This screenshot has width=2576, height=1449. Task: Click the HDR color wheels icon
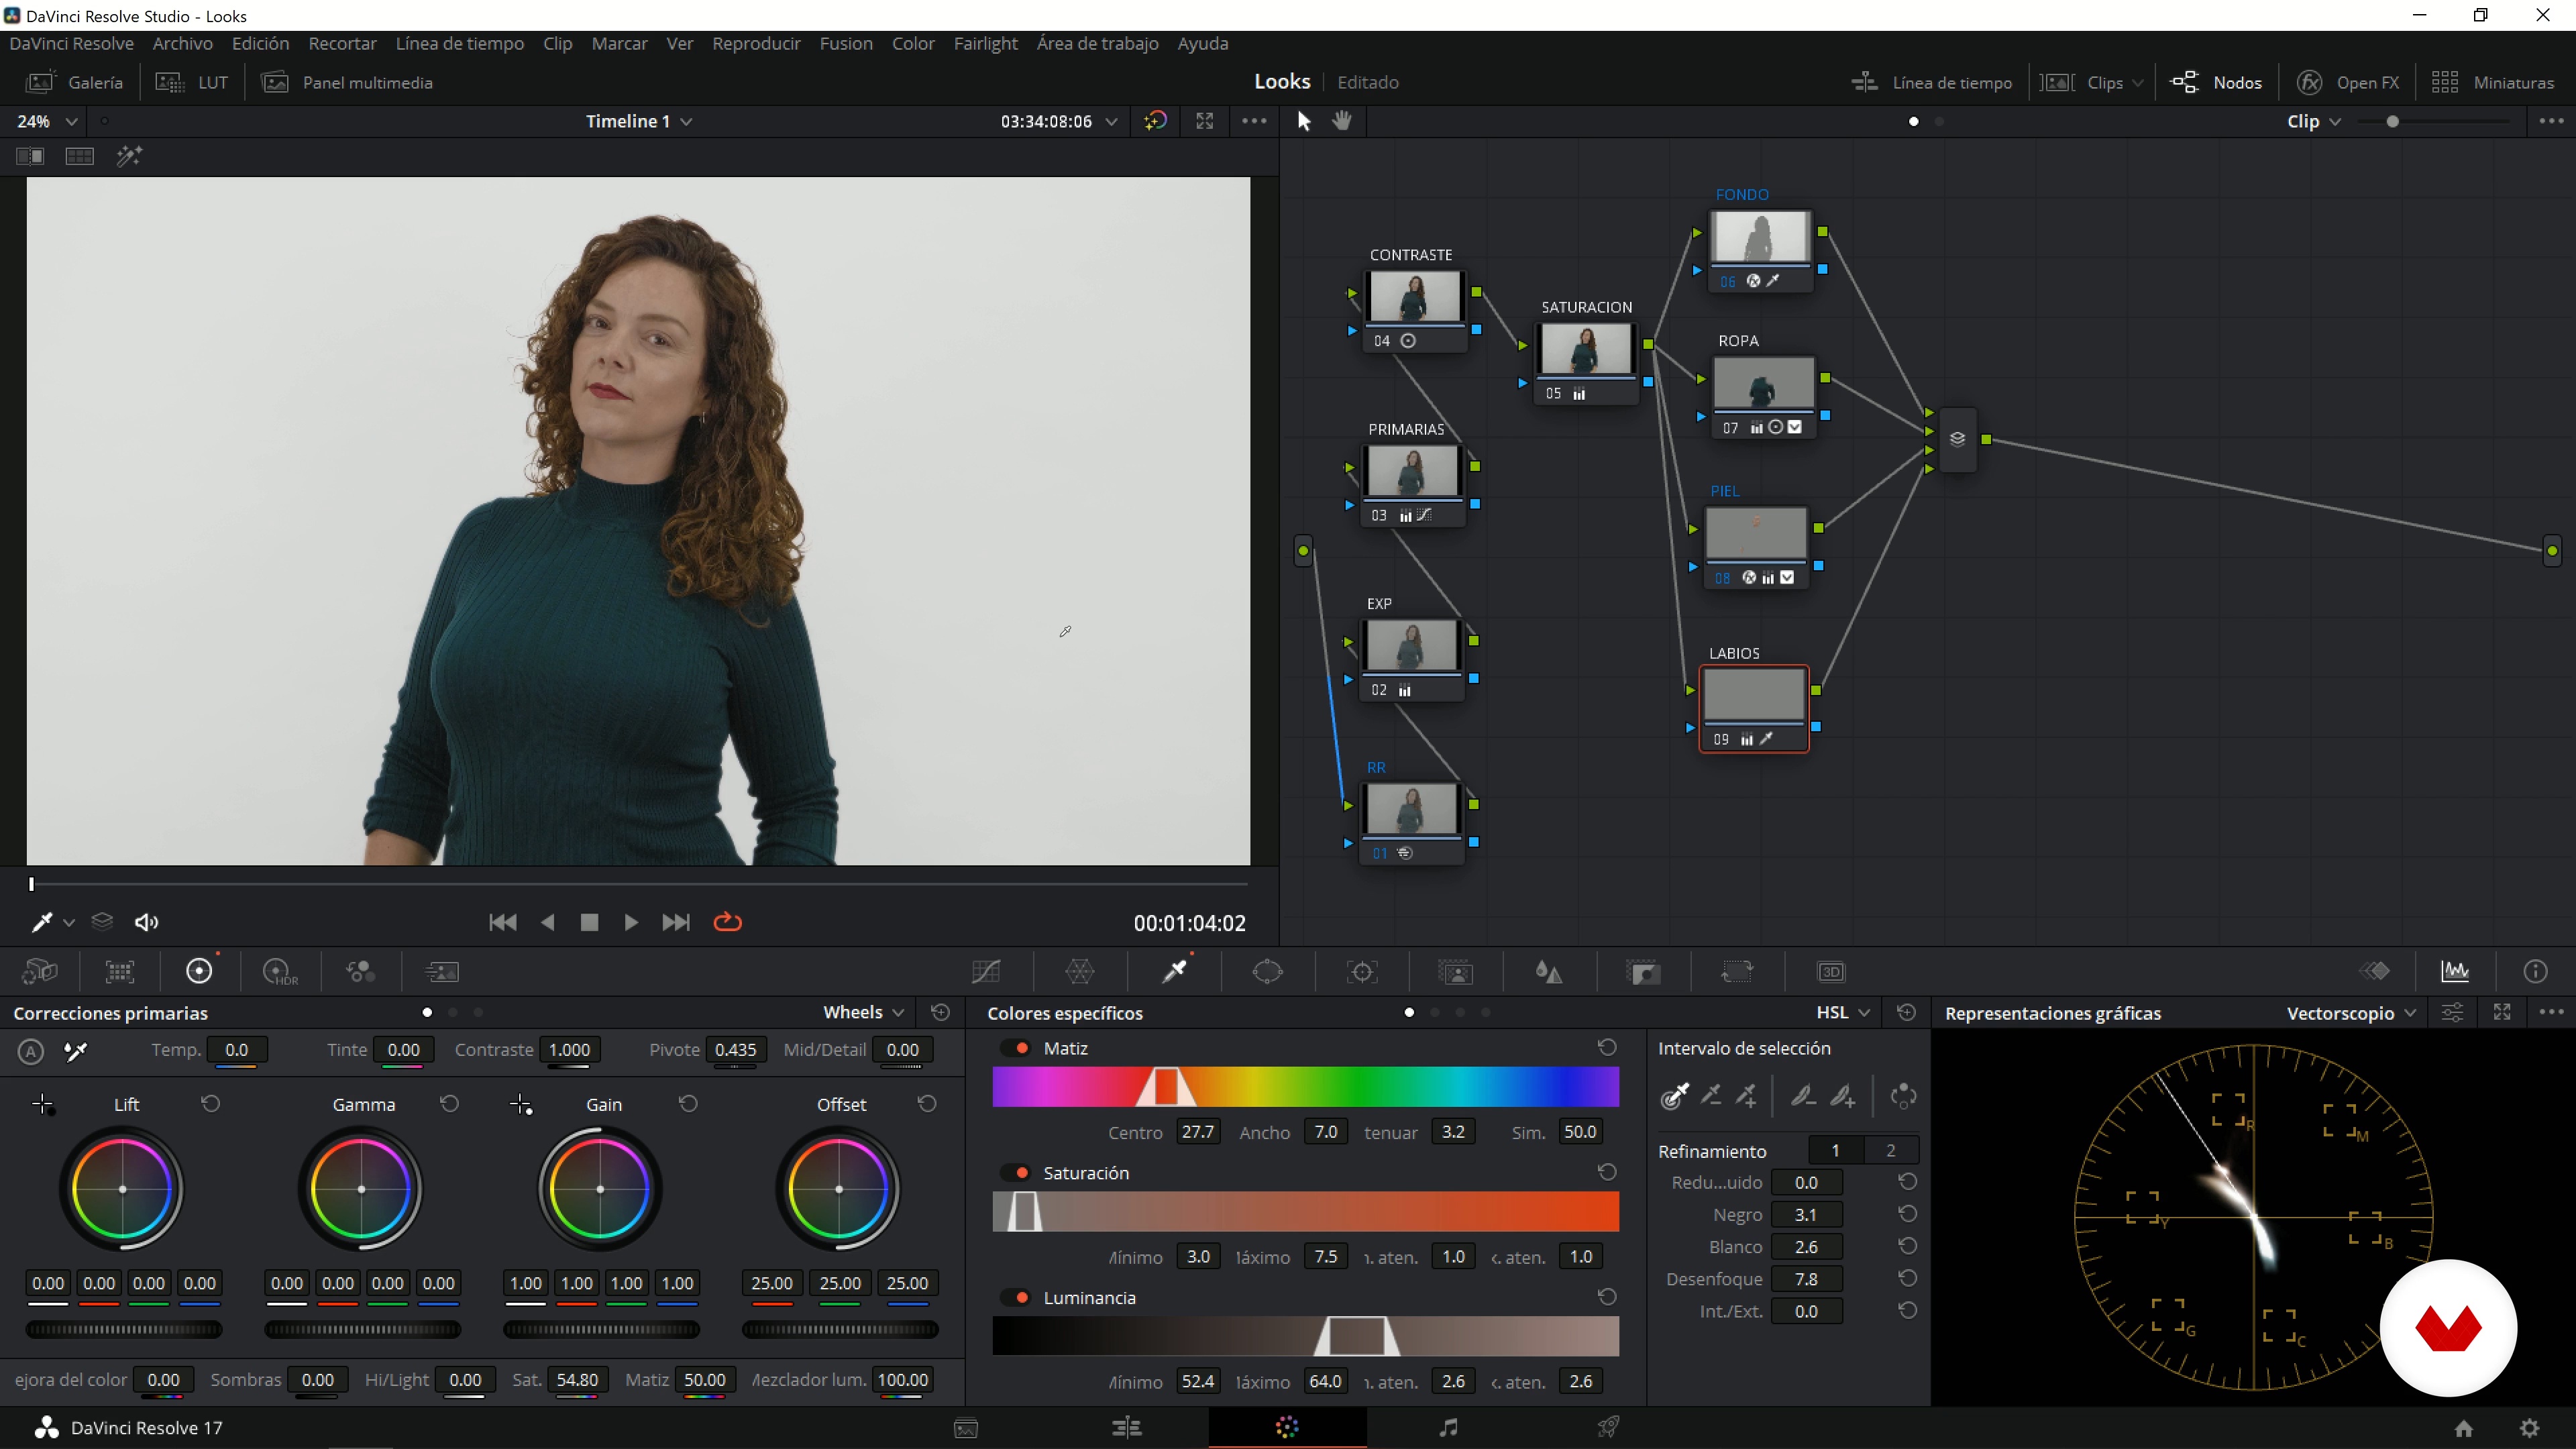(x=280, y=971)
